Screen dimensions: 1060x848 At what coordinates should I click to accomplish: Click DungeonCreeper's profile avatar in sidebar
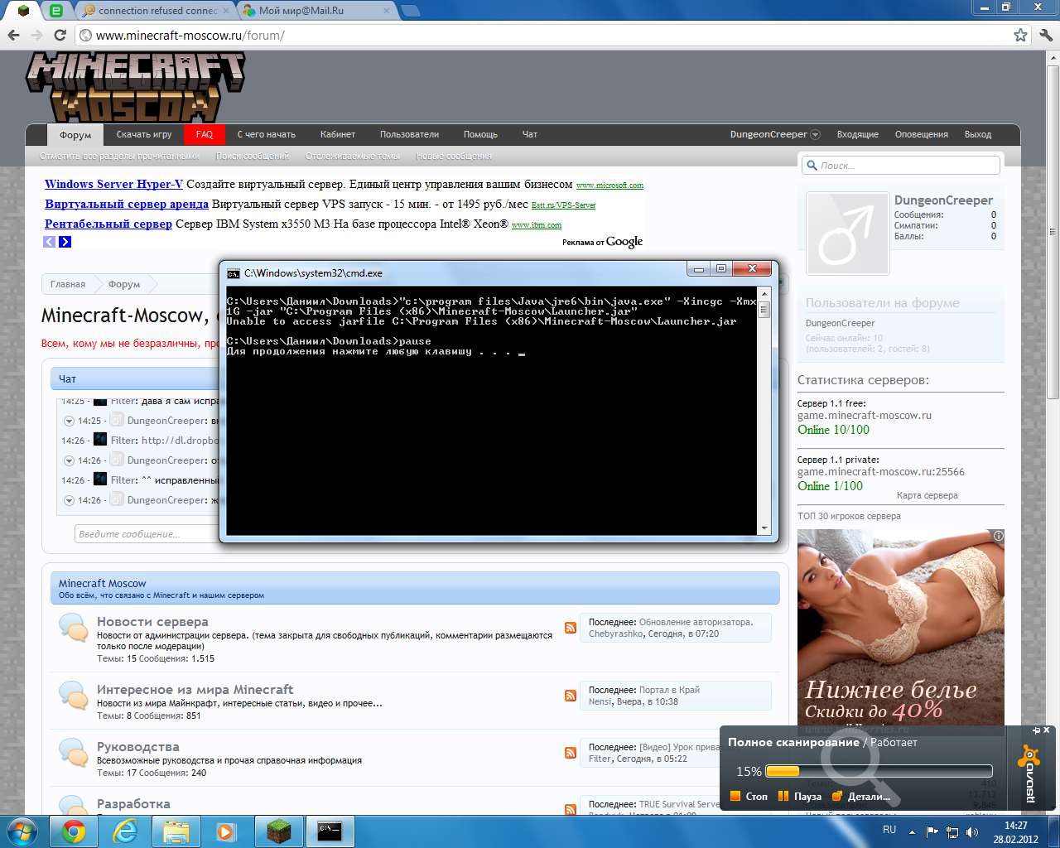coord(848,234)
